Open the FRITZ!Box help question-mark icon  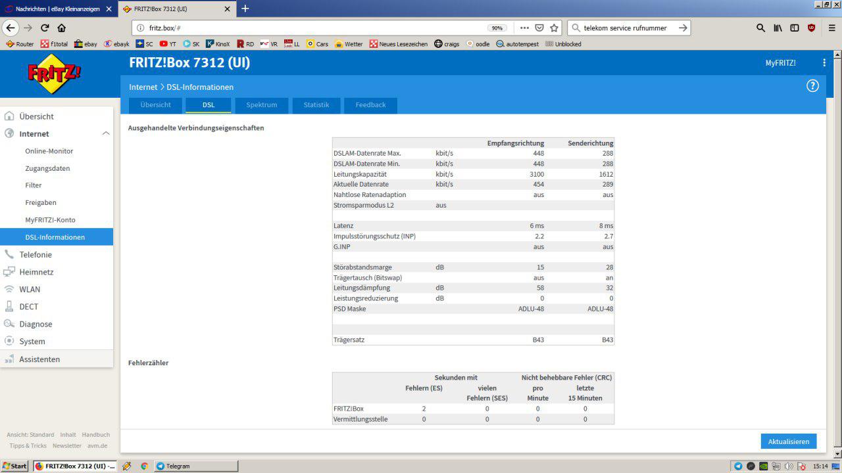coord(813,86)
